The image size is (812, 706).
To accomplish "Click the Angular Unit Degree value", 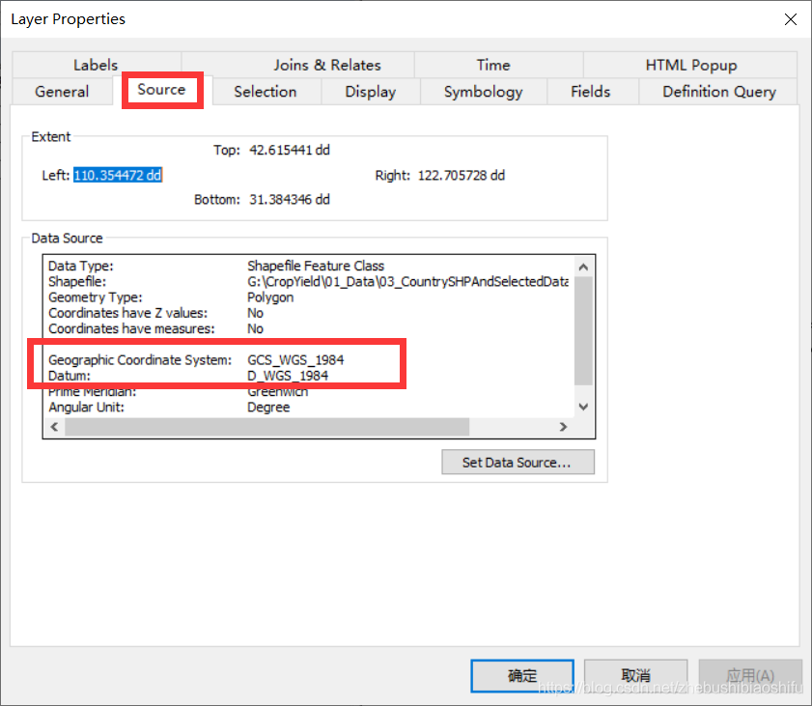I will tap(268, 408).
